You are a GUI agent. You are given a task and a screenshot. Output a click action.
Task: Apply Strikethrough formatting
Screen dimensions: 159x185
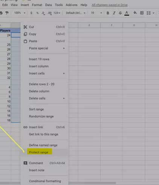pos(120,13)
